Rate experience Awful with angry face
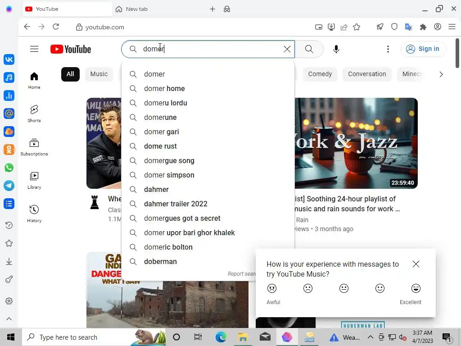This screenshot has width=461, height=346. (x=272, y=288)
